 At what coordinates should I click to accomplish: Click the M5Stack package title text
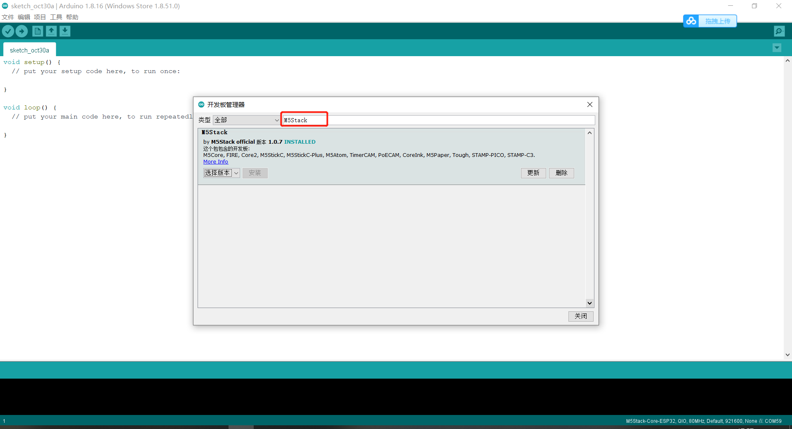(214, 133)
